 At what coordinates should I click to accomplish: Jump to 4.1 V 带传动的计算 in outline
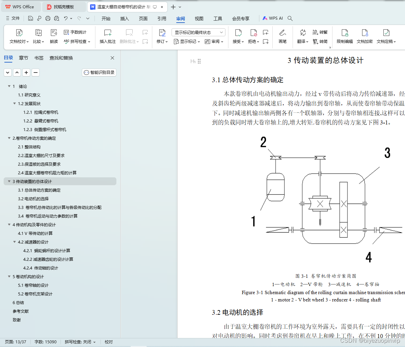pos(35,233)
